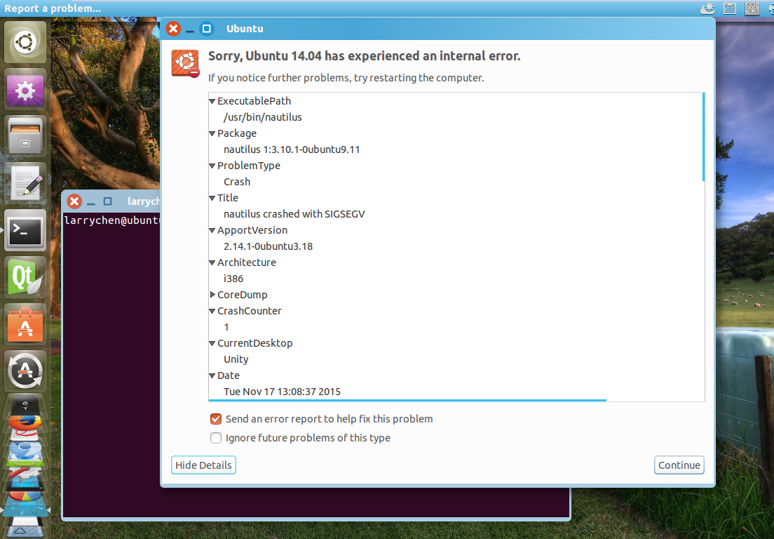The height and width of the screenshot is (539, 774).
Task: Collapse the Architecture entry
Action: point(212,262)
